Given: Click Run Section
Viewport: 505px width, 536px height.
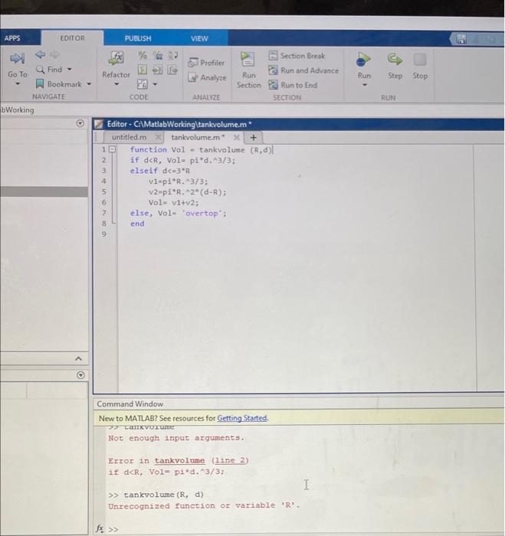Looking at the screenshot, I should tap(248, 70).
